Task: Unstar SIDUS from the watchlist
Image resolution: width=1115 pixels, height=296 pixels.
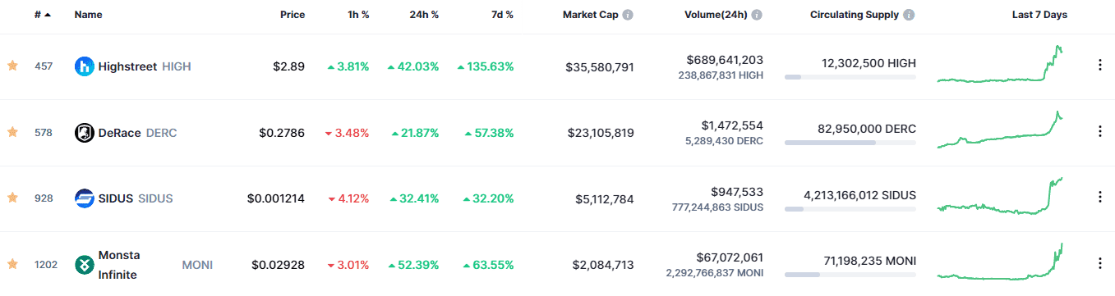Action: coord(12,198)
